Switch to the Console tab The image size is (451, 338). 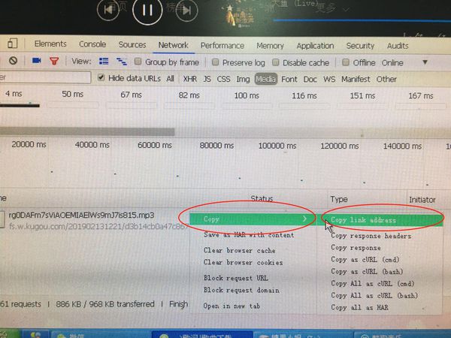tap(92, 44)
